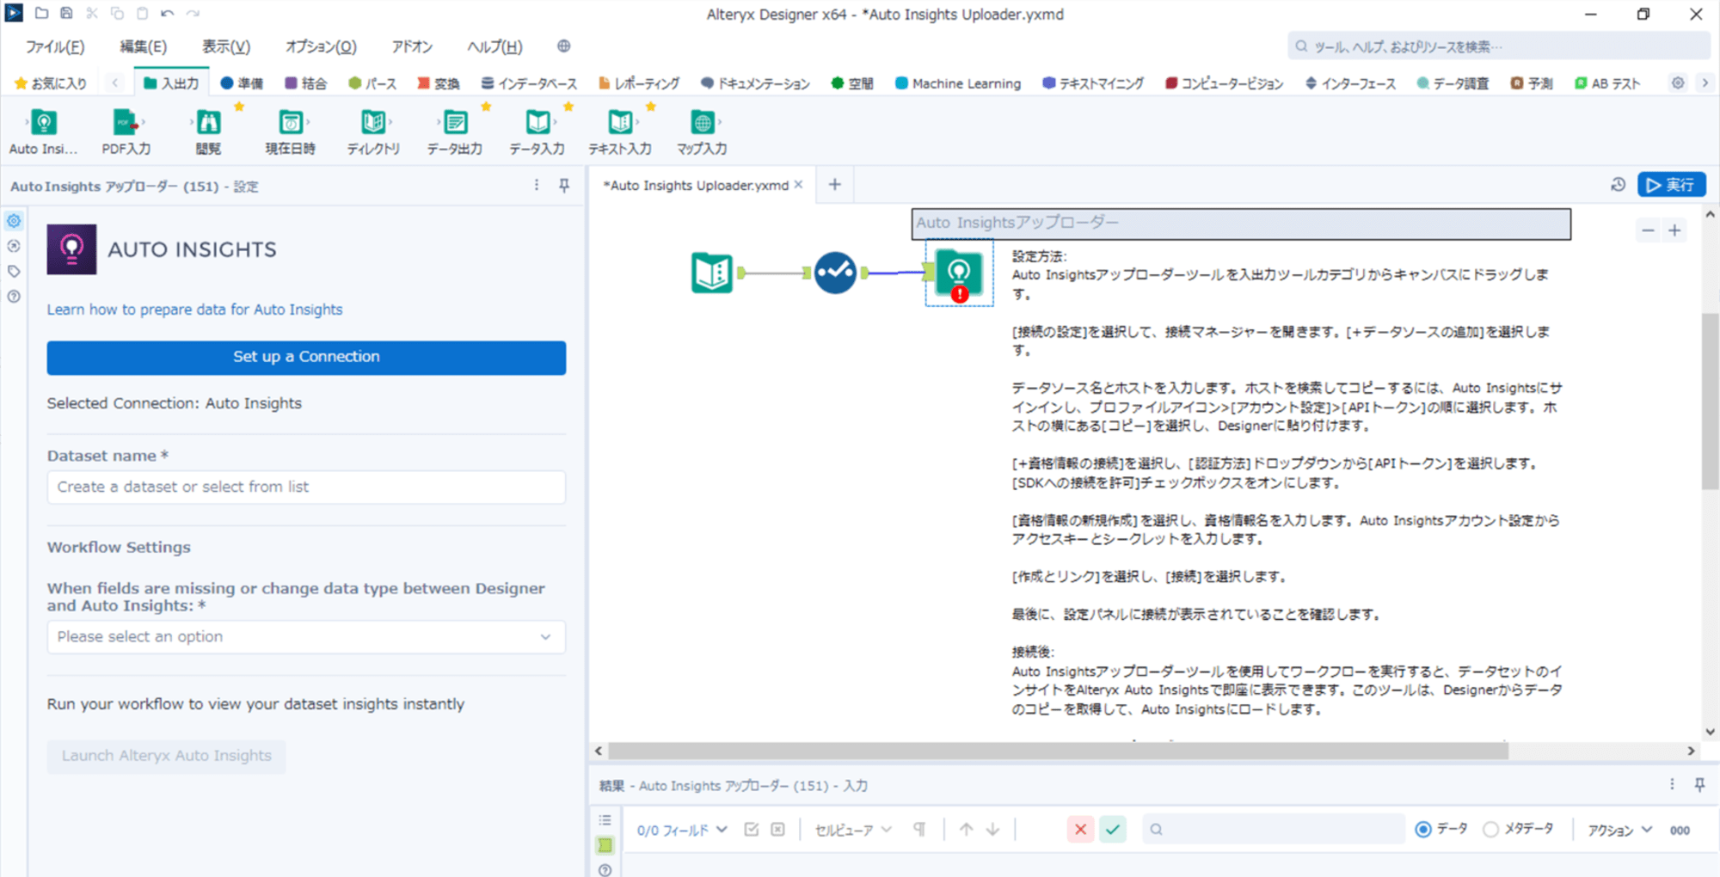Click the red X cancel icon in results
This screenshot has width=1720, height=877.
tap(1081, 829)
